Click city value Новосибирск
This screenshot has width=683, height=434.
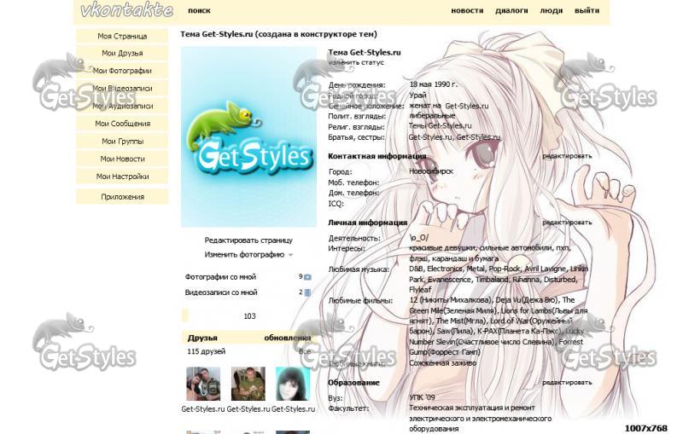431,171
